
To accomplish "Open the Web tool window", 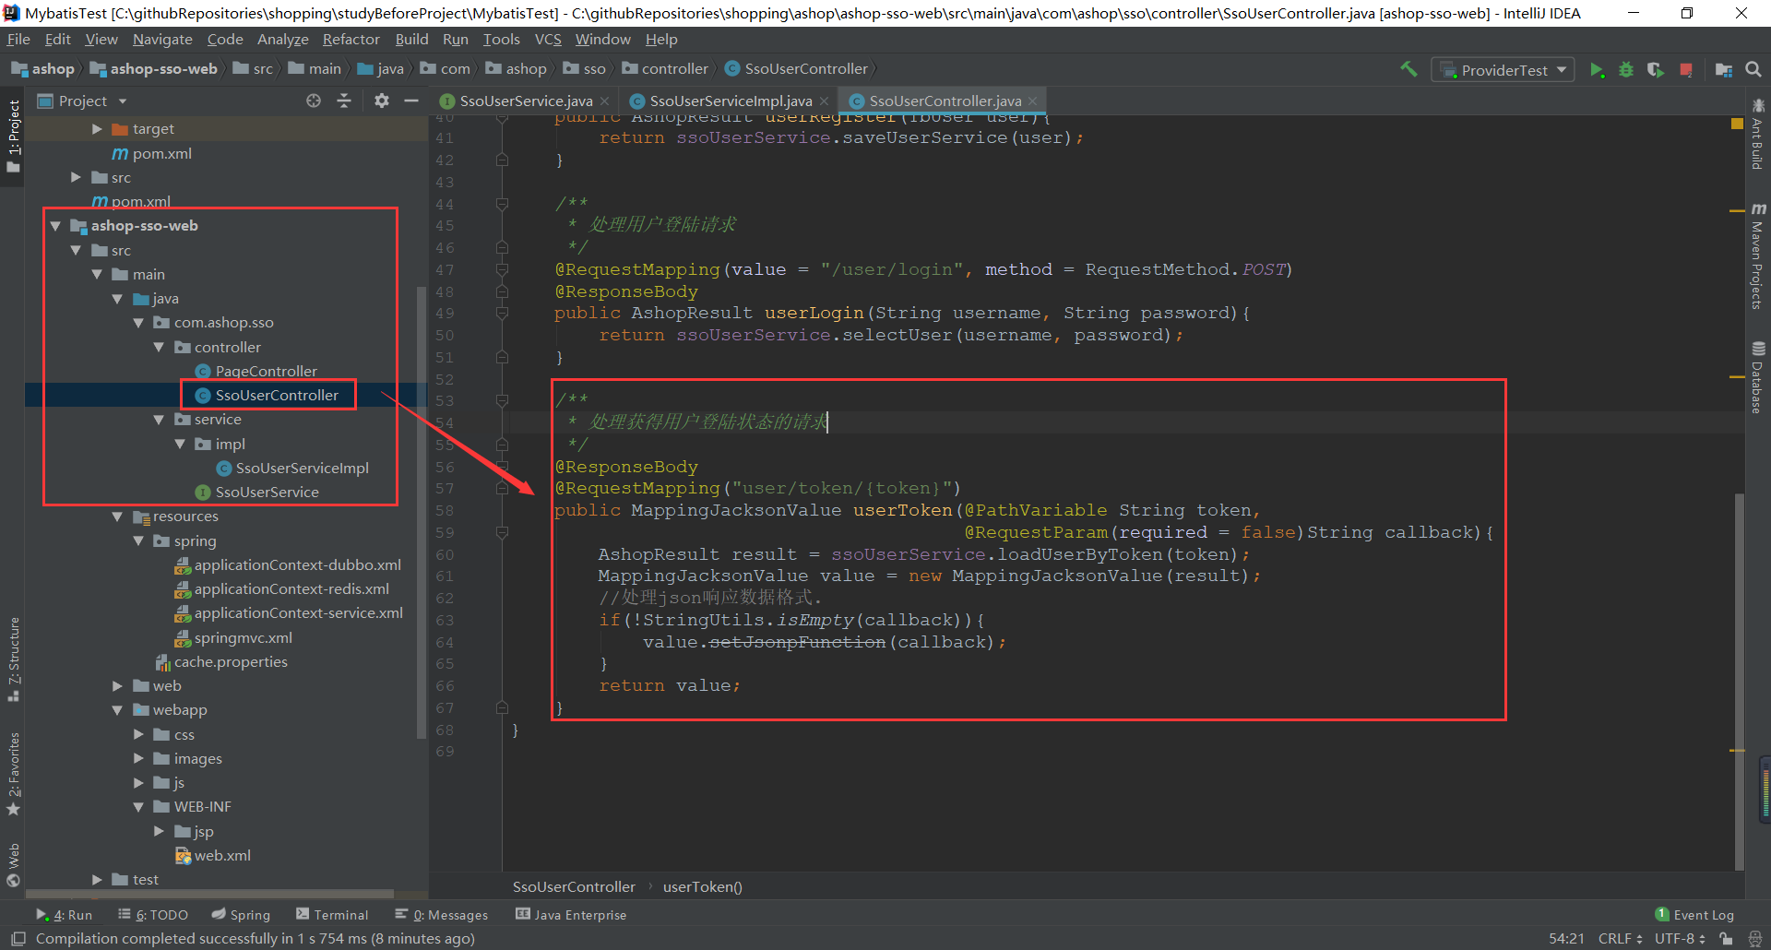I will (x=14, y=864).
